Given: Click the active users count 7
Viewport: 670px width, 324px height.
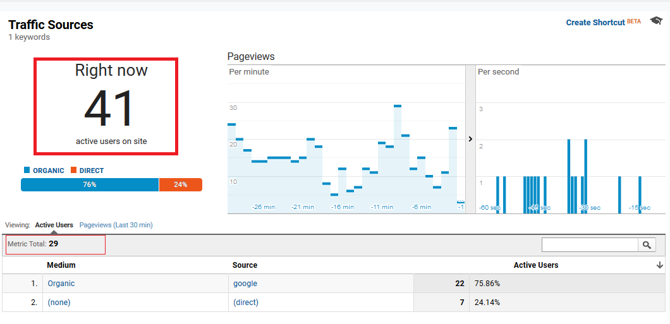Looking at the screenshot, I should (x=462, y=303).
